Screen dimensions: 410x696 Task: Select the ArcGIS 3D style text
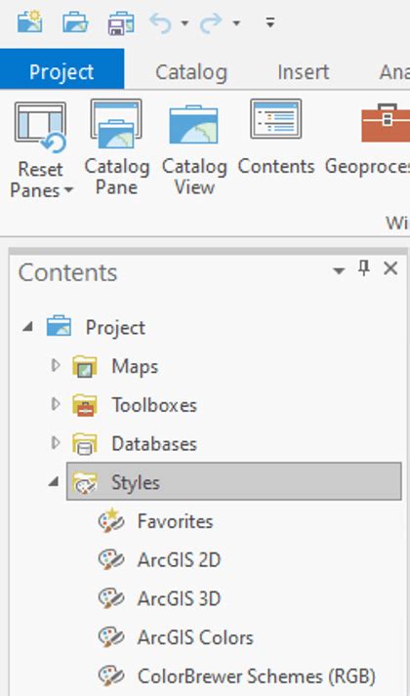[x=179, y=598]
